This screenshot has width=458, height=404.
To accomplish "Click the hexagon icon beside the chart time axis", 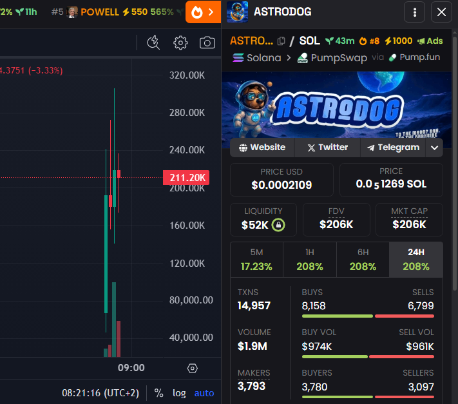I will click(x=192, y=368).
